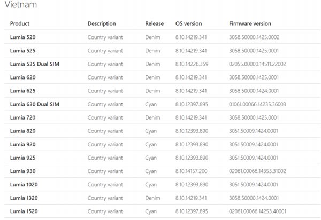Click firmware 02055.00000.14511.22002

(257, 64)
